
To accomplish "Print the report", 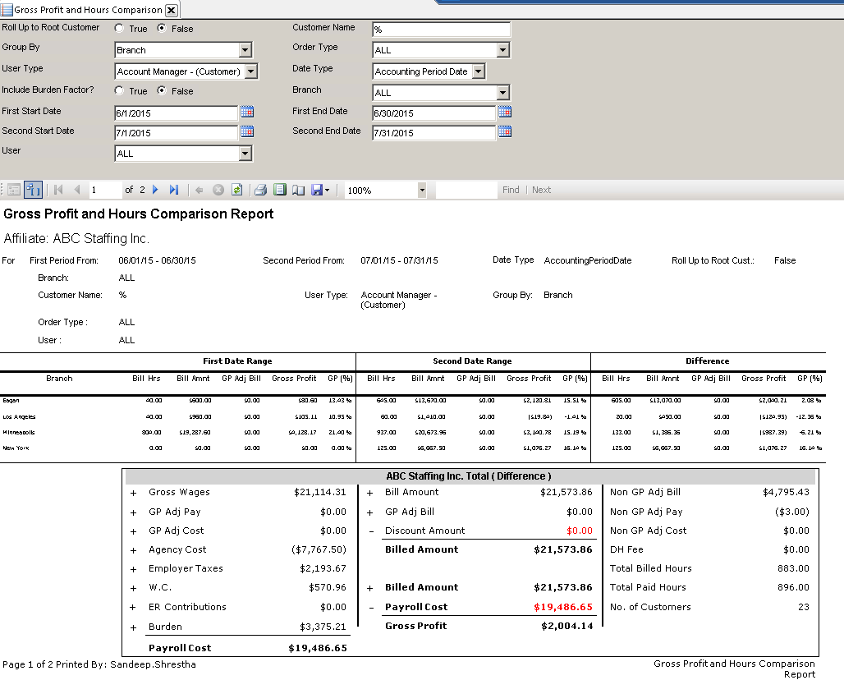I will [x=260, y=190].
